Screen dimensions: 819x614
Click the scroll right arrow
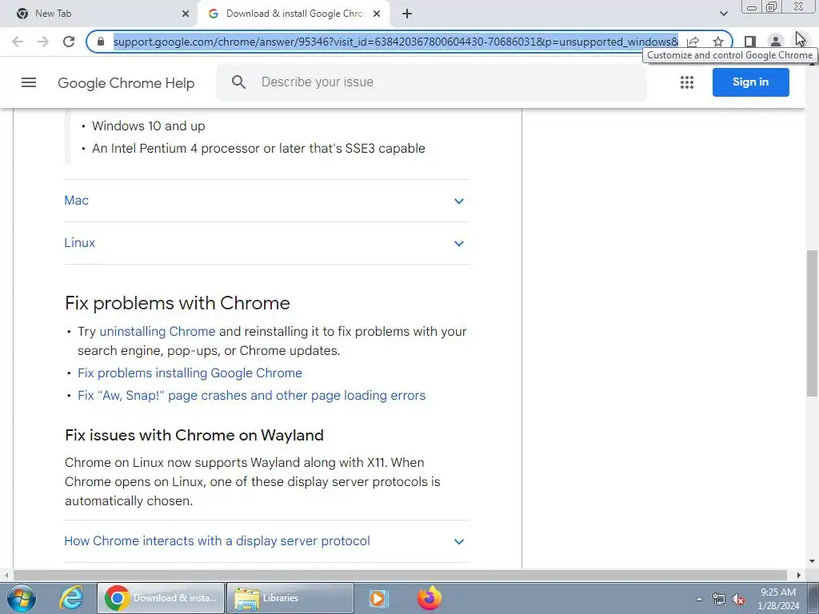(799, 576)
